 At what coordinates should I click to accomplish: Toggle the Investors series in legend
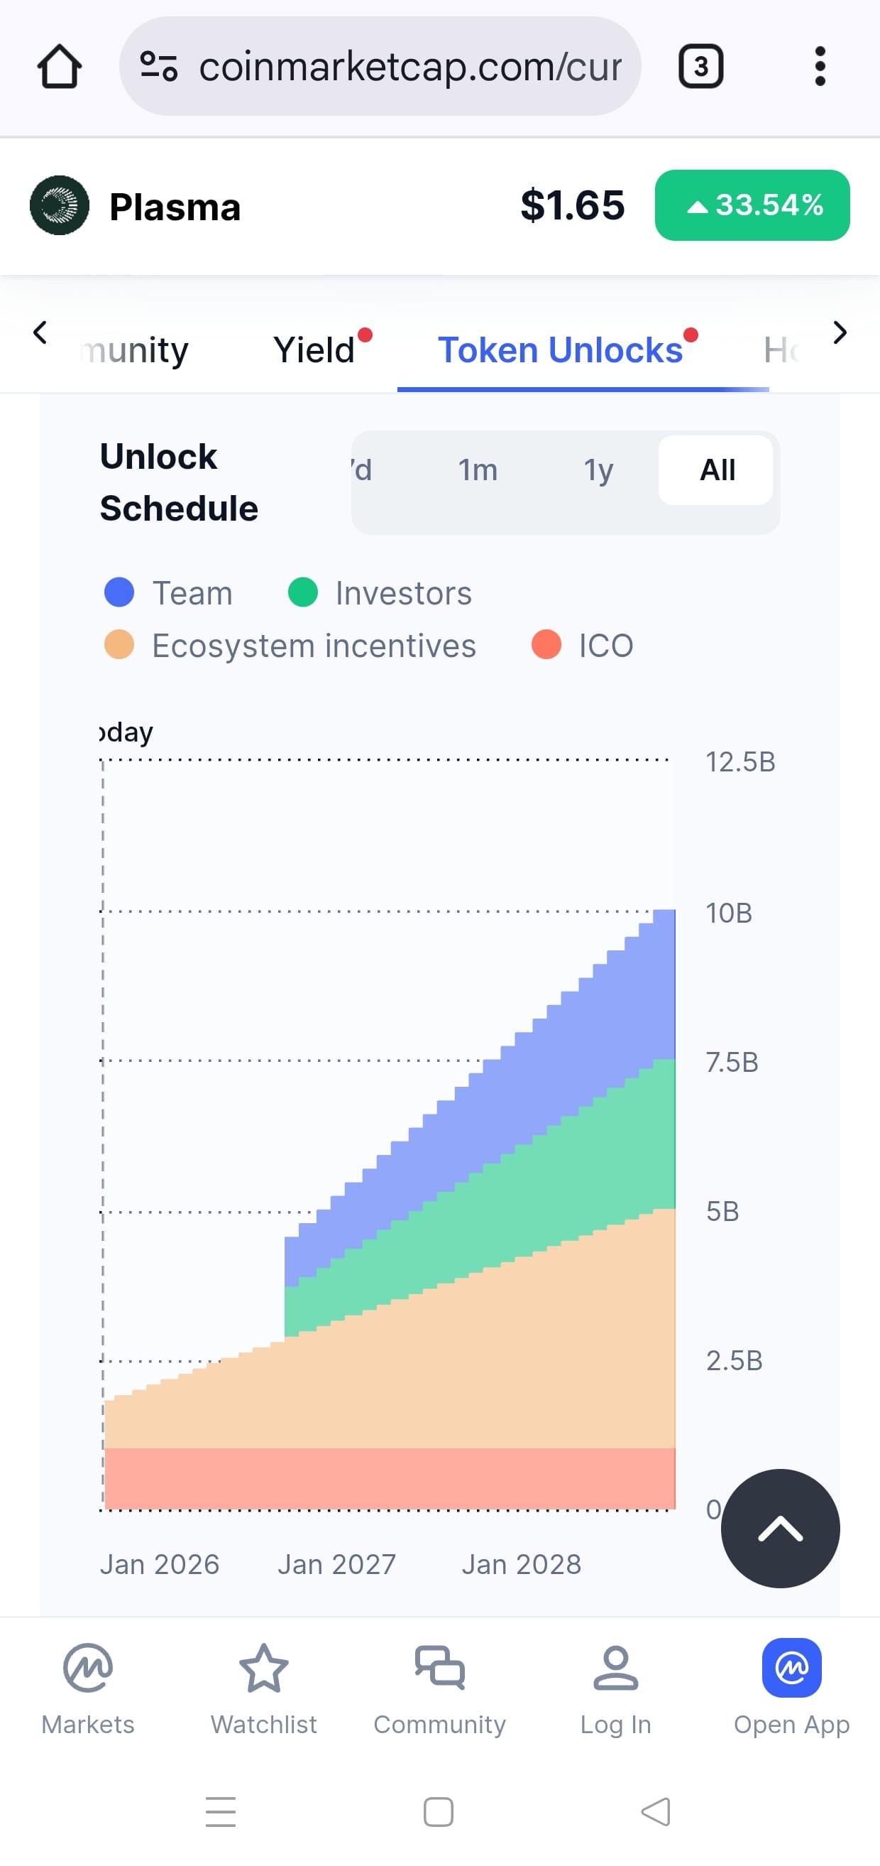[x=380, y=592]
